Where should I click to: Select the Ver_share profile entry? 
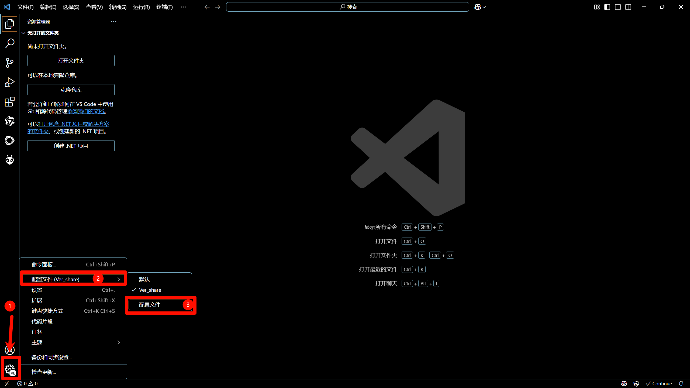tap(150, 290)
